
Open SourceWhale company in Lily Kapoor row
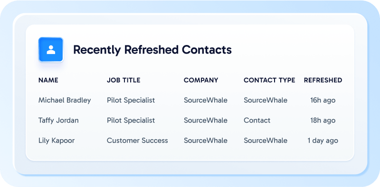[x=206, y=141]
